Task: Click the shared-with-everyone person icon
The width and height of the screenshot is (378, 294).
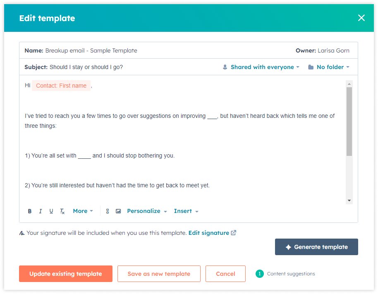Action: tap(225, 67)
